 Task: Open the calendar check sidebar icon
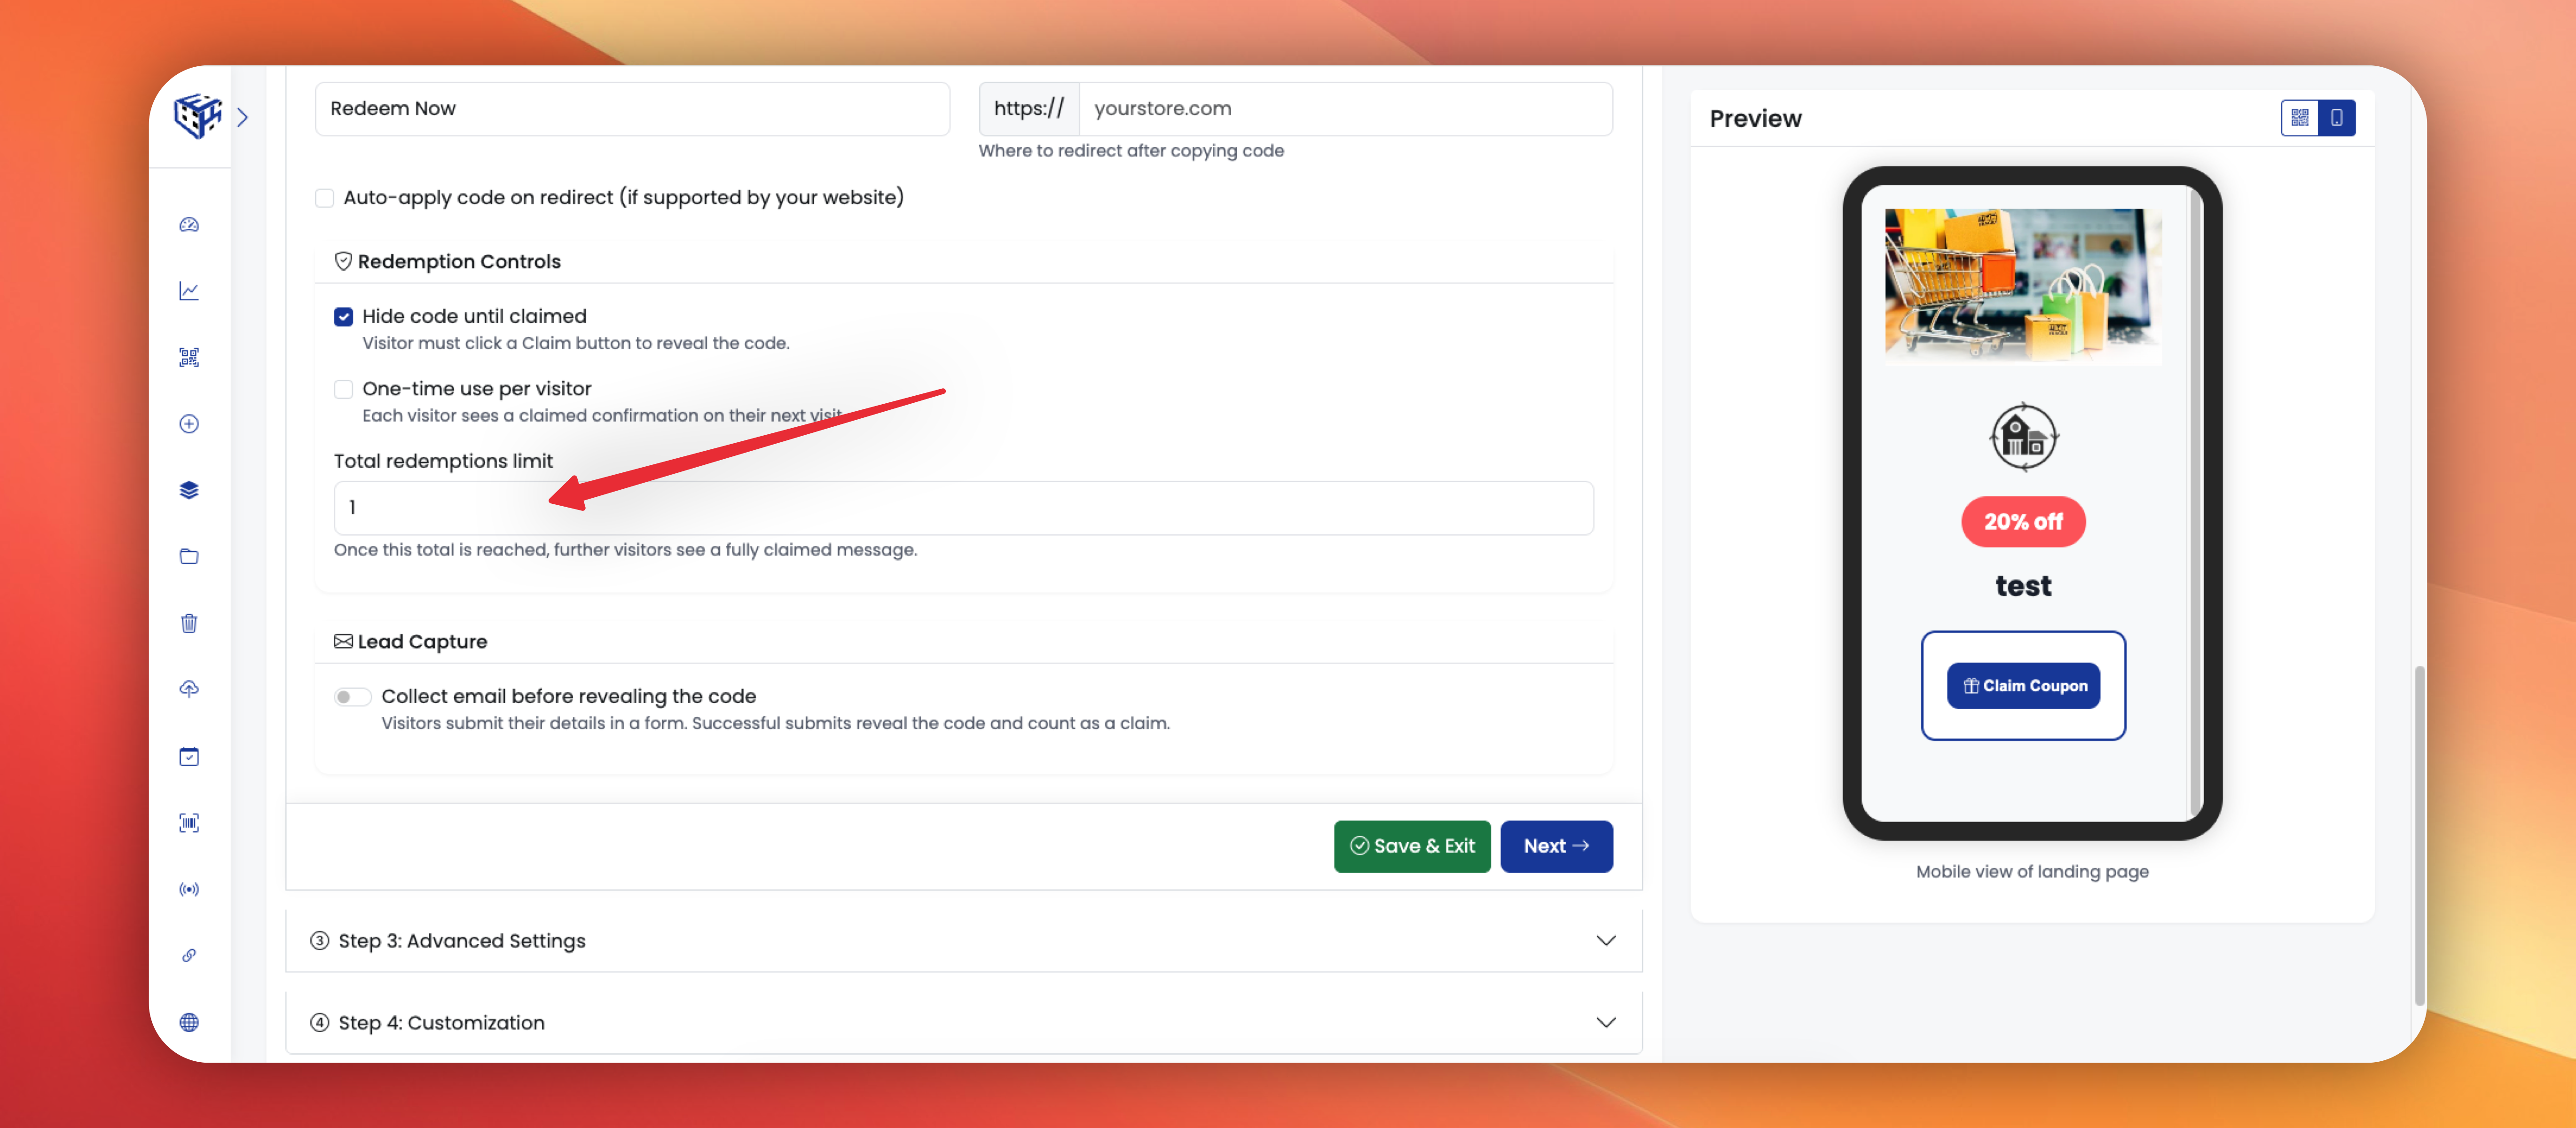[x=189, y=756]
